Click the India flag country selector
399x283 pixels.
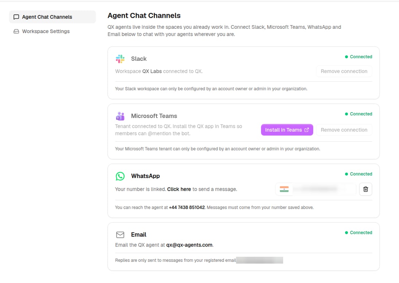click(284, 189)
